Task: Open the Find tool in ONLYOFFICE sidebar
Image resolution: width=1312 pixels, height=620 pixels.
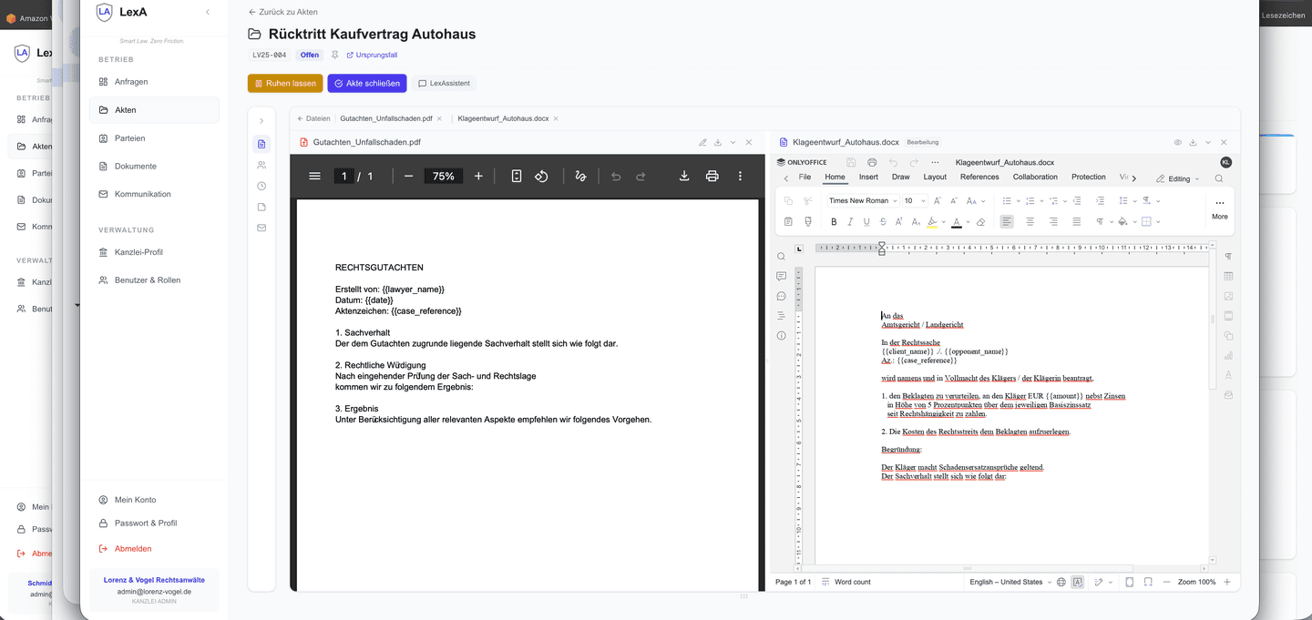Action: [781, 256]
